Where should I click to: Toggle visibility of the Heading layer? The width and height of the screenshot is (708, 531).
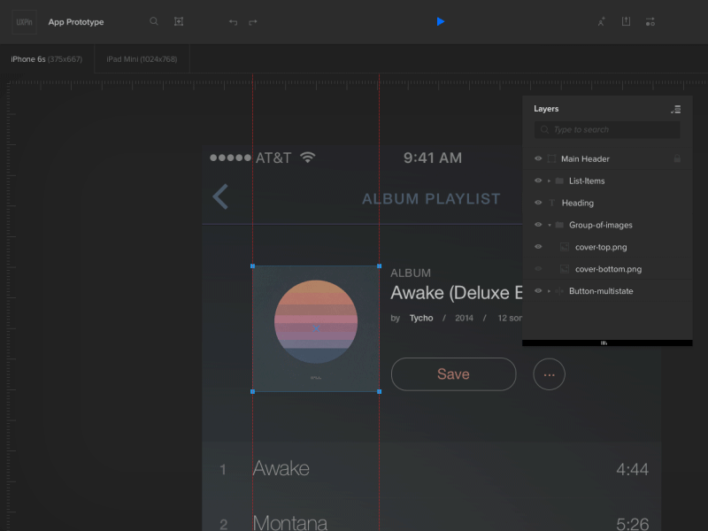537,203
